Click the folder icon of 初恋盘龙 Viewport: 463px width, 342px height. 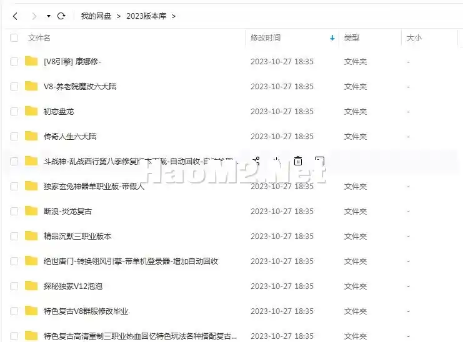pyautogui.click(x=31, y=111)
